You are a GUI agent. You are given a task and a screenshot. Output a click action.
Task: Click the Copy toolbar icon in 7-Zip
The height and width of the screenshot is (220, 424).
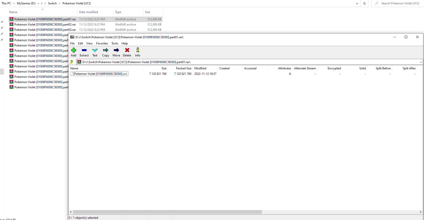click(106, 50)
